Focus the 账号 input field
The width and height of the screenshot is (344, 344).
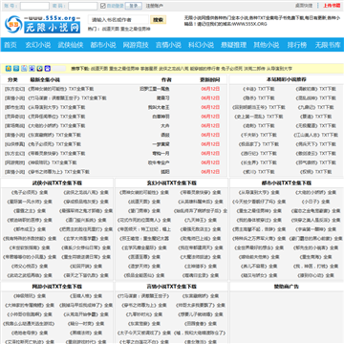34,6
